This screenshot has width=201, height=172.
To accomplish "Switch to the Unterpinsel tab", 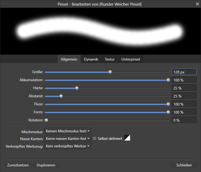I will pos(131,59).
